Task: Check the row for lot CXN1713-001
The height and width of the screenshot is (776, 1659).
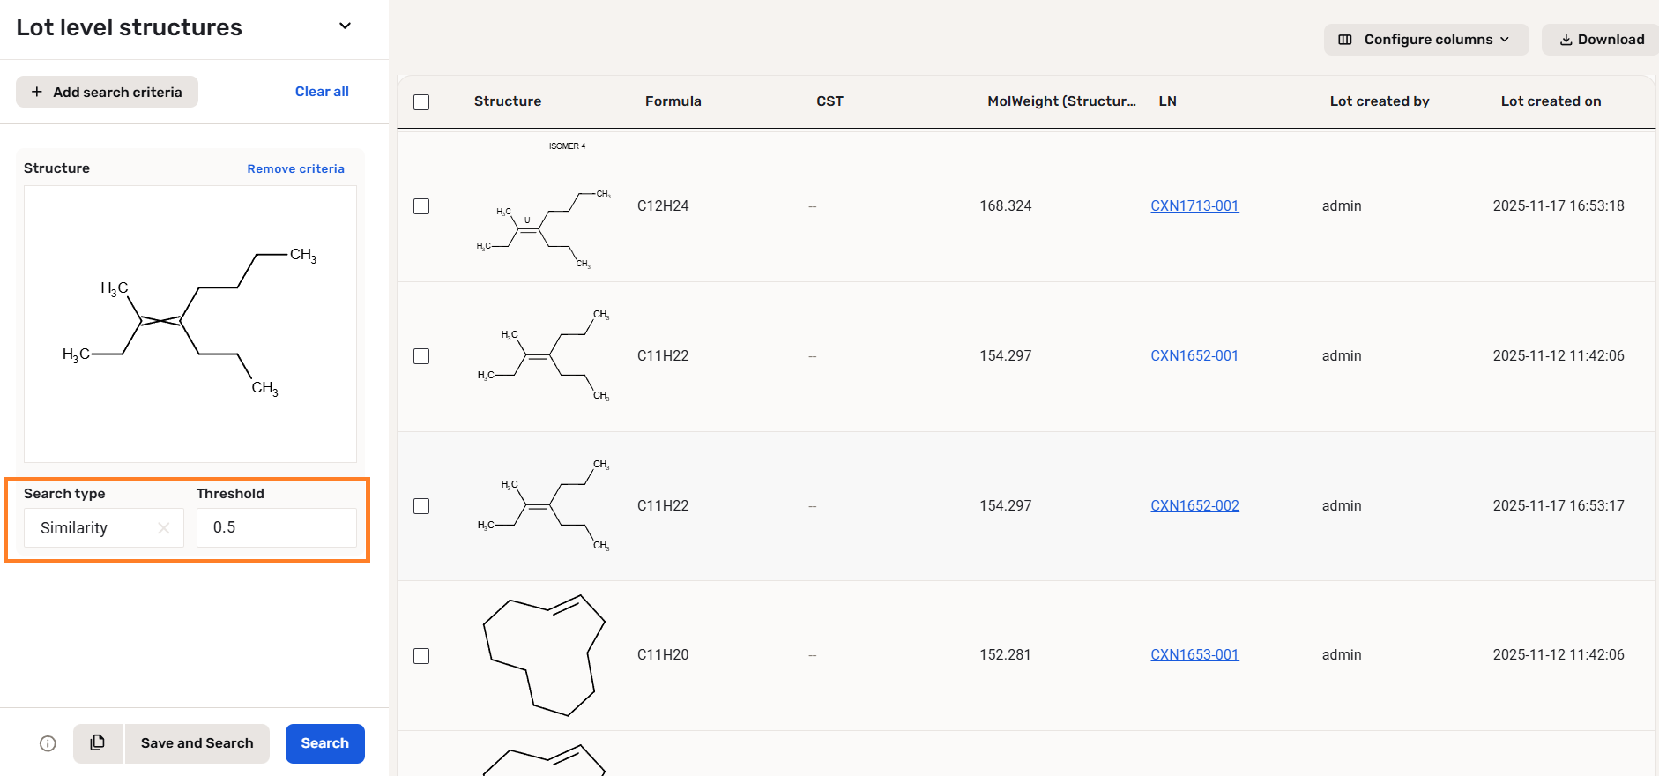Action: pyautogui.click(x=421, y=206)
